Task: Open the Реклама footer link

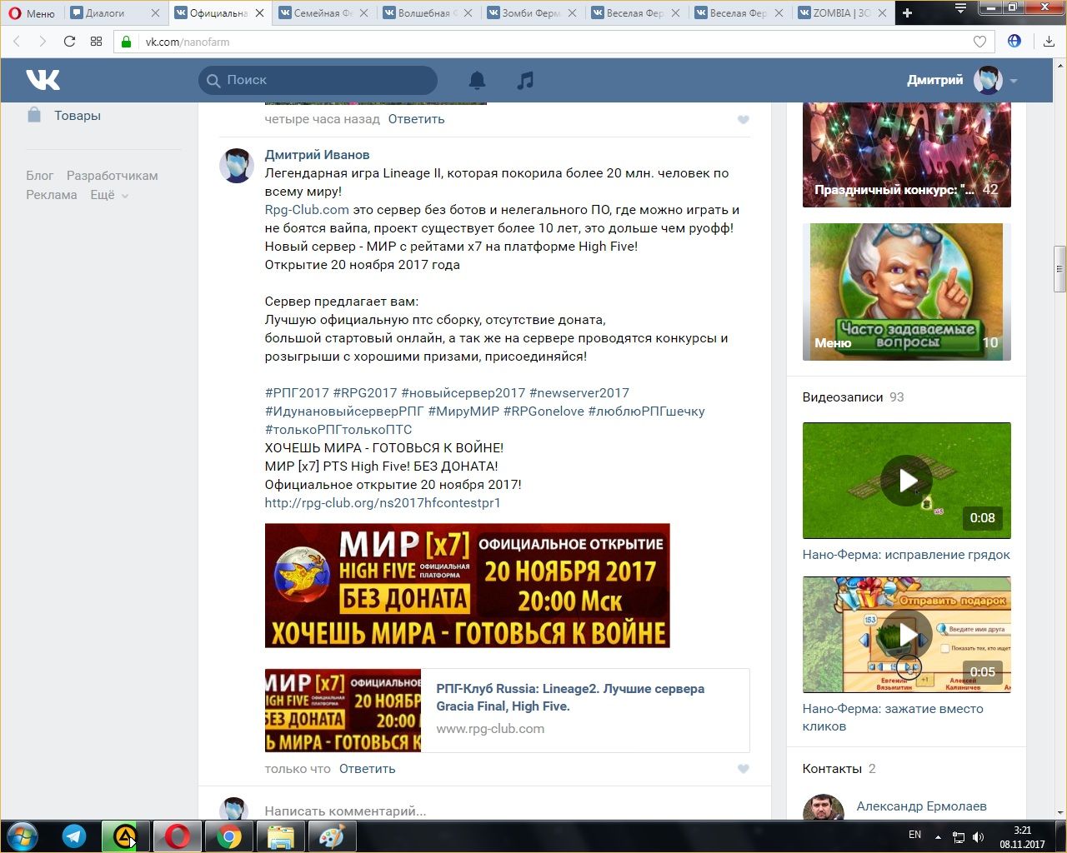Action: pyautogui.click(x=52, y=195)
